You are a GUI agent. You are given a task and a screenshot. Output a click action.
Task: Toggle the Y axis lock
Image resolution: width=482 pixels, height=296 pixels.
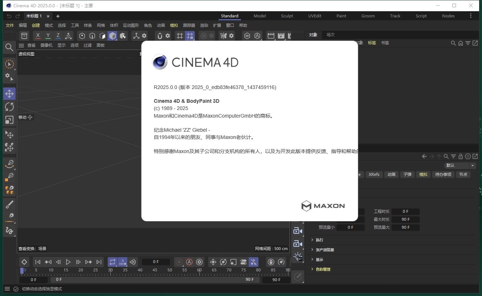[48, 36]
